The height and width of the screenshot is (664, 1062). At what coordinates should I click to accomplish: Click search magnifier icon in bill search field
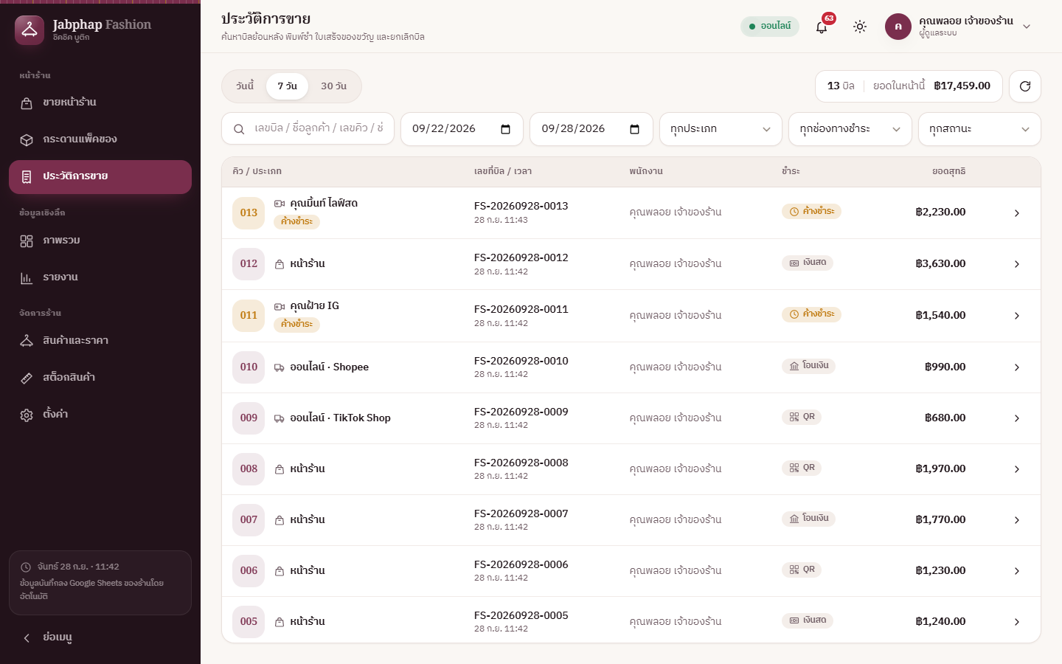[x=239, y=129]
